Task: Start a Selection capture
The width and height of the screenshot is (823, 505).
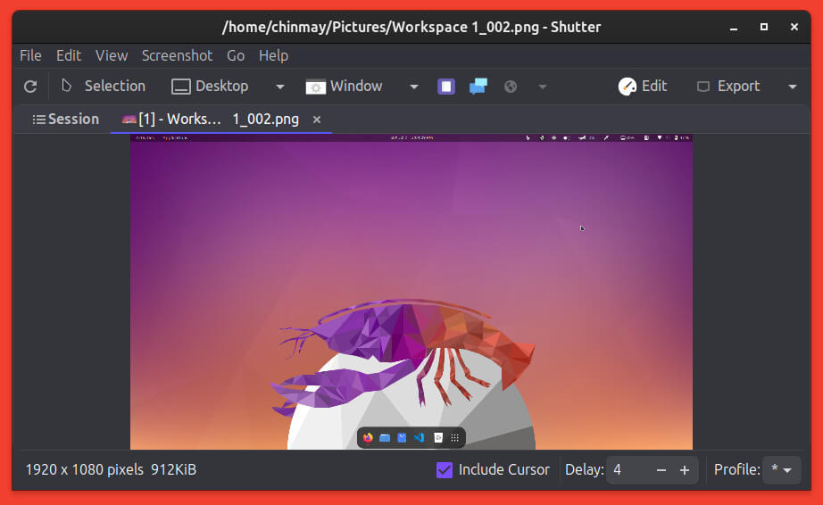Action: 103,86
